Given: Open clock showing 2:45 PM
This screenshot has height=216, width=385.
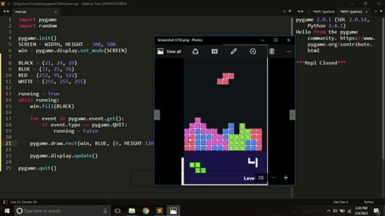Looking at the screenshot, I should click(x=361, y=211).
